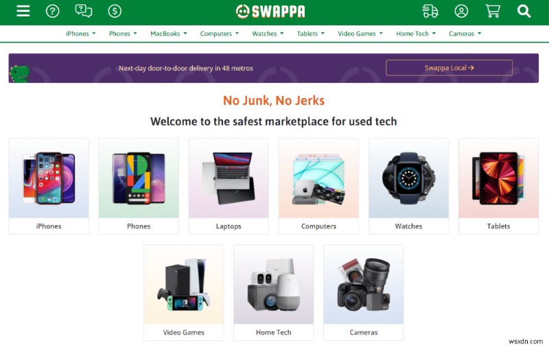This screenshot has width=549, height=347.
Task: Open the Home Tech navigation menu
Action: click(x=416, y=34)
